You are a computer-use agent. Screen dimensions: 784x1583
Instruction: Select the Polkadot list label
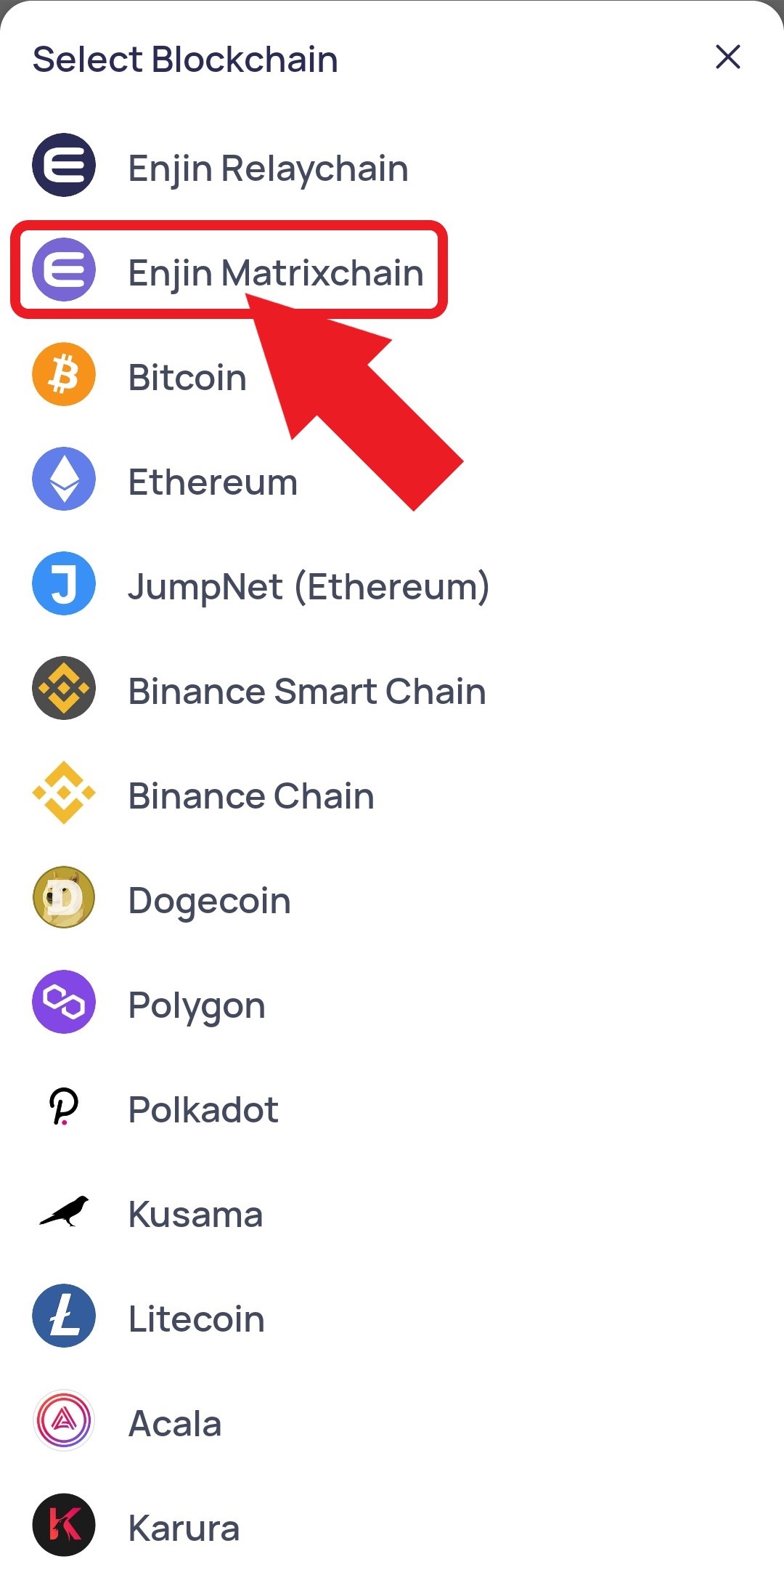[203, 1109]
